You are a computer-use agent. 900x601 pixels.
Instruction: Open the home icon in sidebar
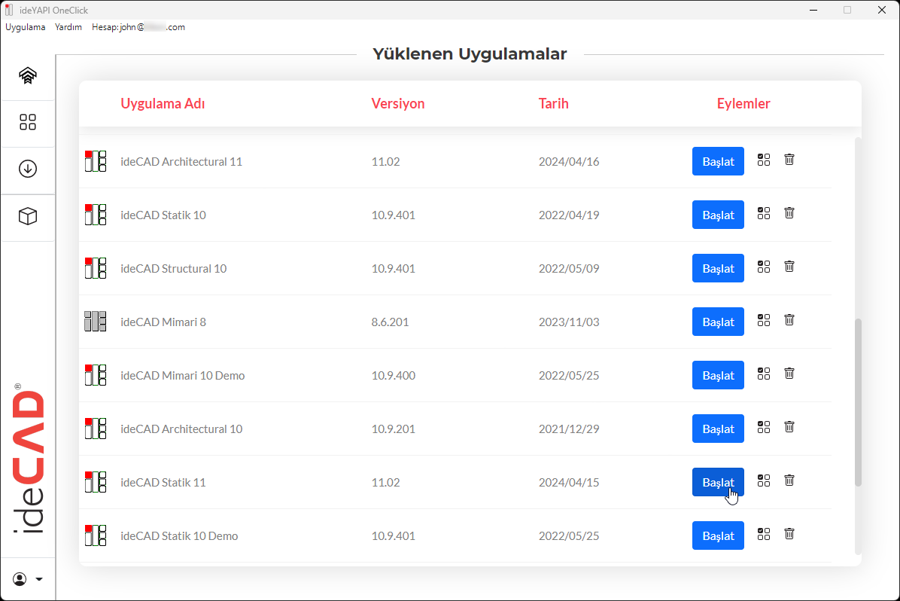click(28, 75)
